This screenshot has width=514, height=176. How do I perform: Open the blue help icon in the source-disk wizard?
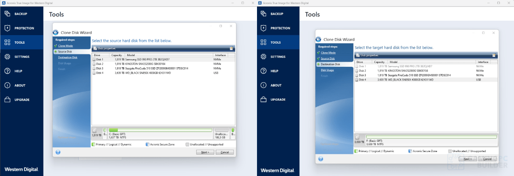(58, 152)
